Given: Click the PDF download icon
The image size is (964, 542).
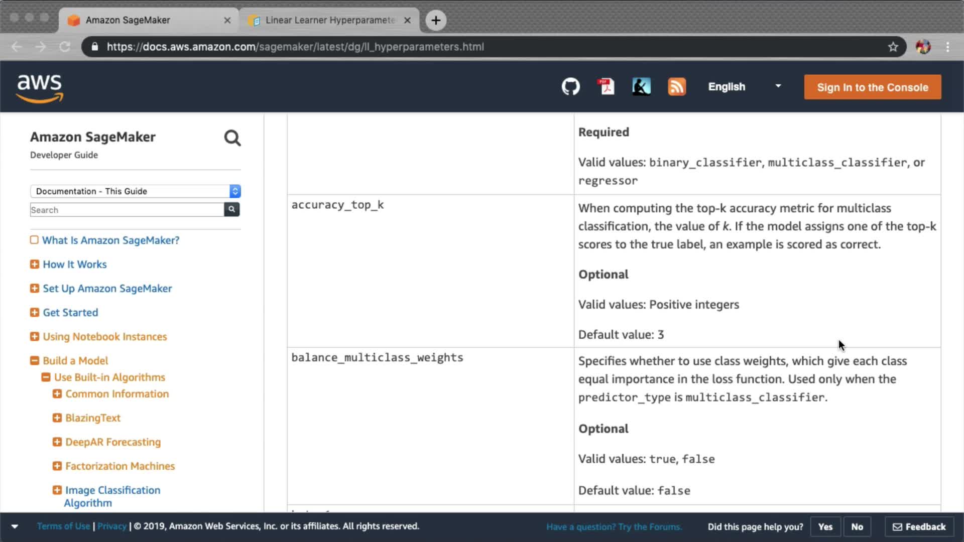Looking at the screenshot, I should 606,87.
